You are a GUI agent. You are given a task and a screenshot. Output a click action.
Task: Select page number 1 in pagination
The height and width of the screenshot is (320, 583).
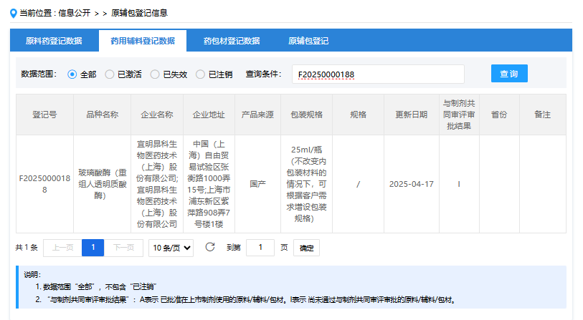pos(93,248)
